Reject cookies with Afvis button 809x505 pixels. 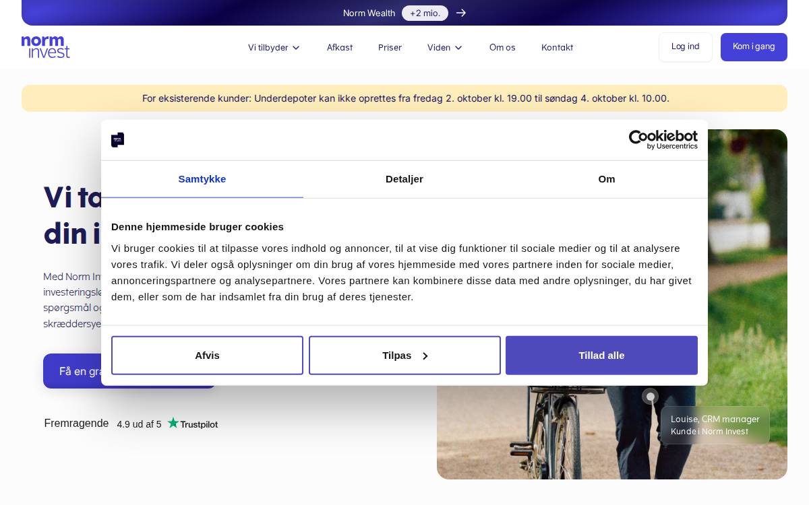(x=207, y=356)
